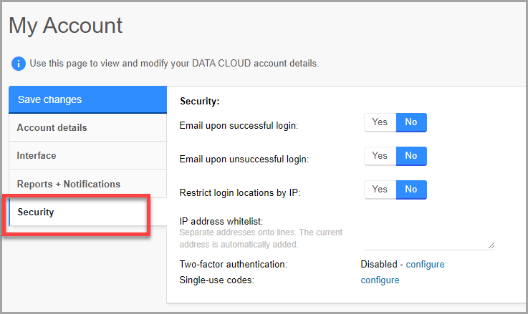The height and width of the screenshot is (314, 528).
Task: Choose Yes for email upon unsuccessful login
Action: pos(380,156)
